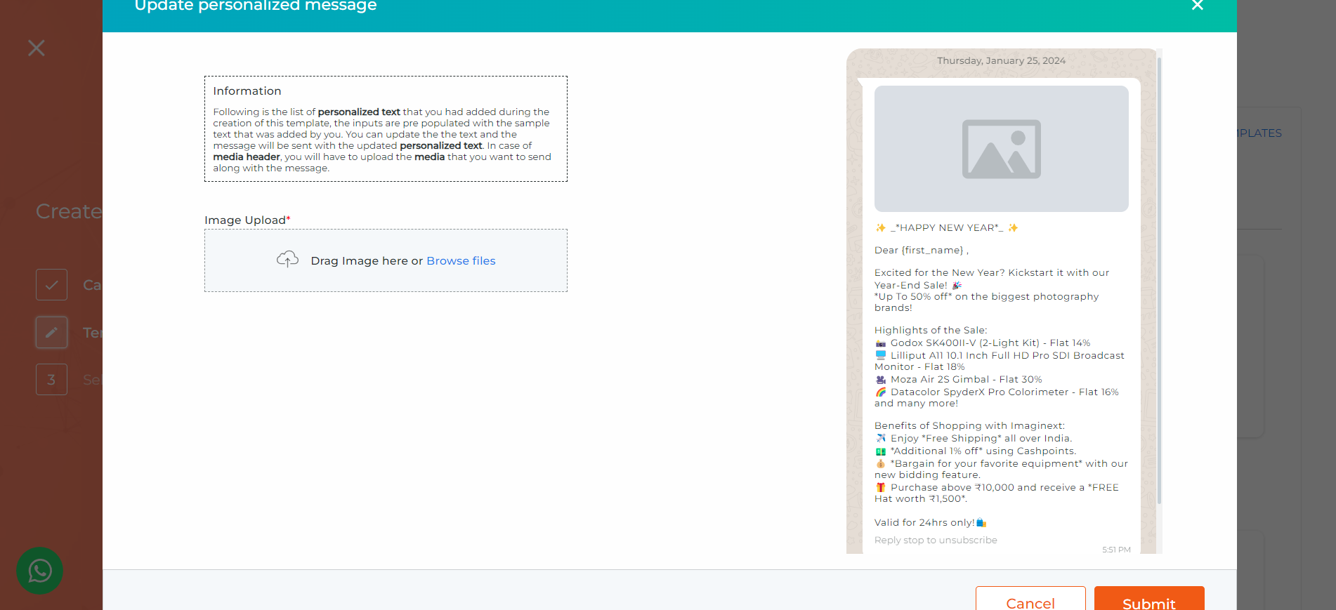This screenshot has height=610, width=1336.
Task: Click 'Benefits of Shopping with Imaginext:' text
Action: [x=969, y=425]
